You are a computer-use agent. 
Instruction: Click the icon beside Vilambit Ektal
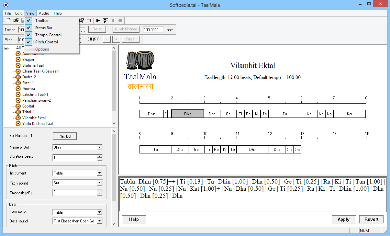[x=18, y=118]
